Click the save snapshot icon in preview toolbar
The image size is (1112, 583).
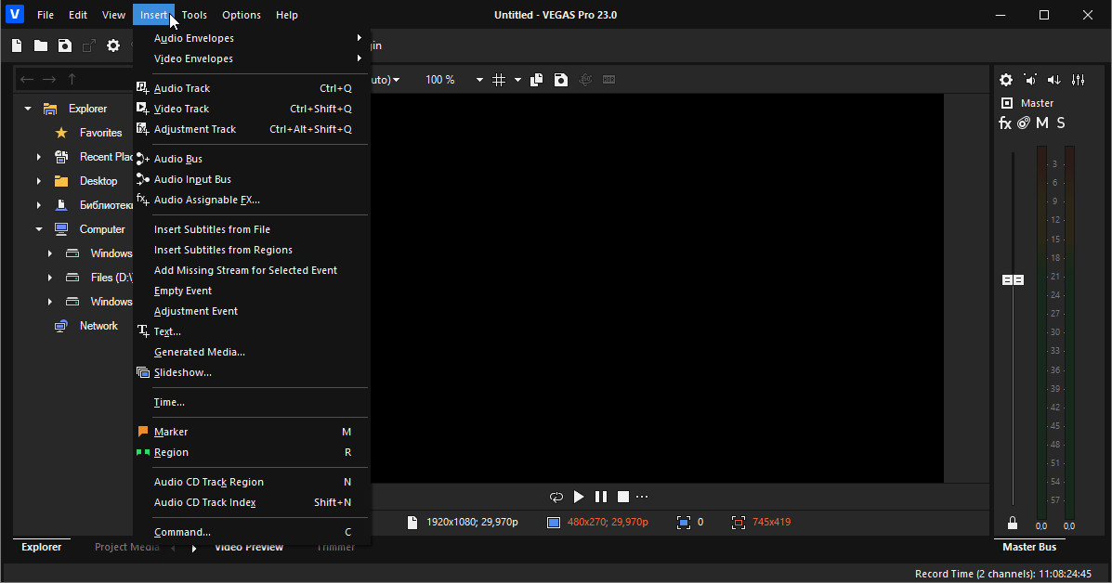[561, 80]
